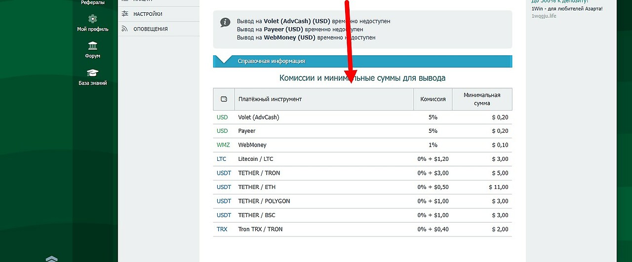Open Knowledge Base graduation cap icon
This screenshot has width=632, height=262.
[92, 73]
